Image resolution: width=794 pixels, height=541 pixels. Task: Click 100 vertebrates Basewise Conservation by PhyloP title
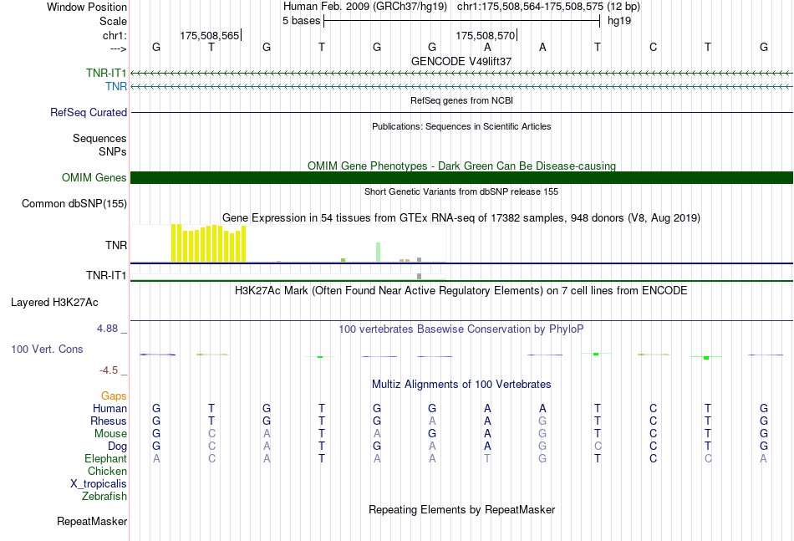pyautogui.click(x=461, y=329)
